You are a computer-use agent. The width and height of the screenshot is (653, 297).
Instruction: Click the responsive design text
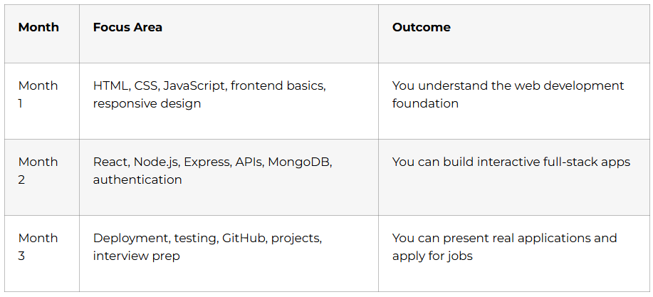147,103
